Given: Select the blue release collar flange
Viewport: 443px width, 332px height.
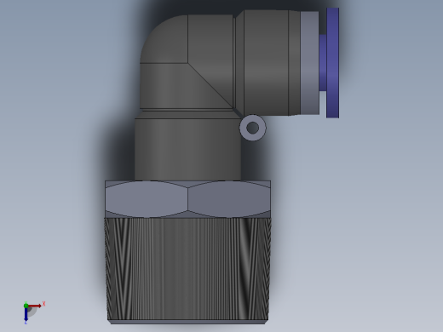Looking at the screenshot, I should click(332, 63).
